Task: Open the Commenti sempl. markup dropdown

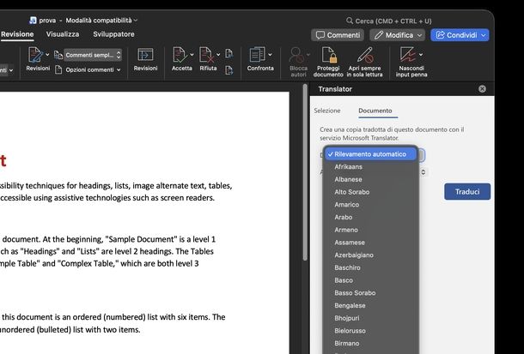Action: [93, 55]
